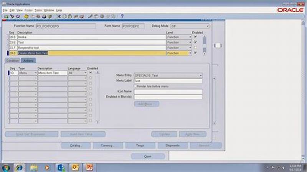Open Internet Explorer from the taskbar
The width and height of the screenshot is (307, 172).
[19, 168]
